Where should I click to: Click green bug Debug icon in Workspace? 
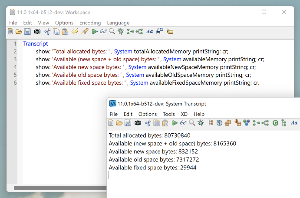click(121, 31)
